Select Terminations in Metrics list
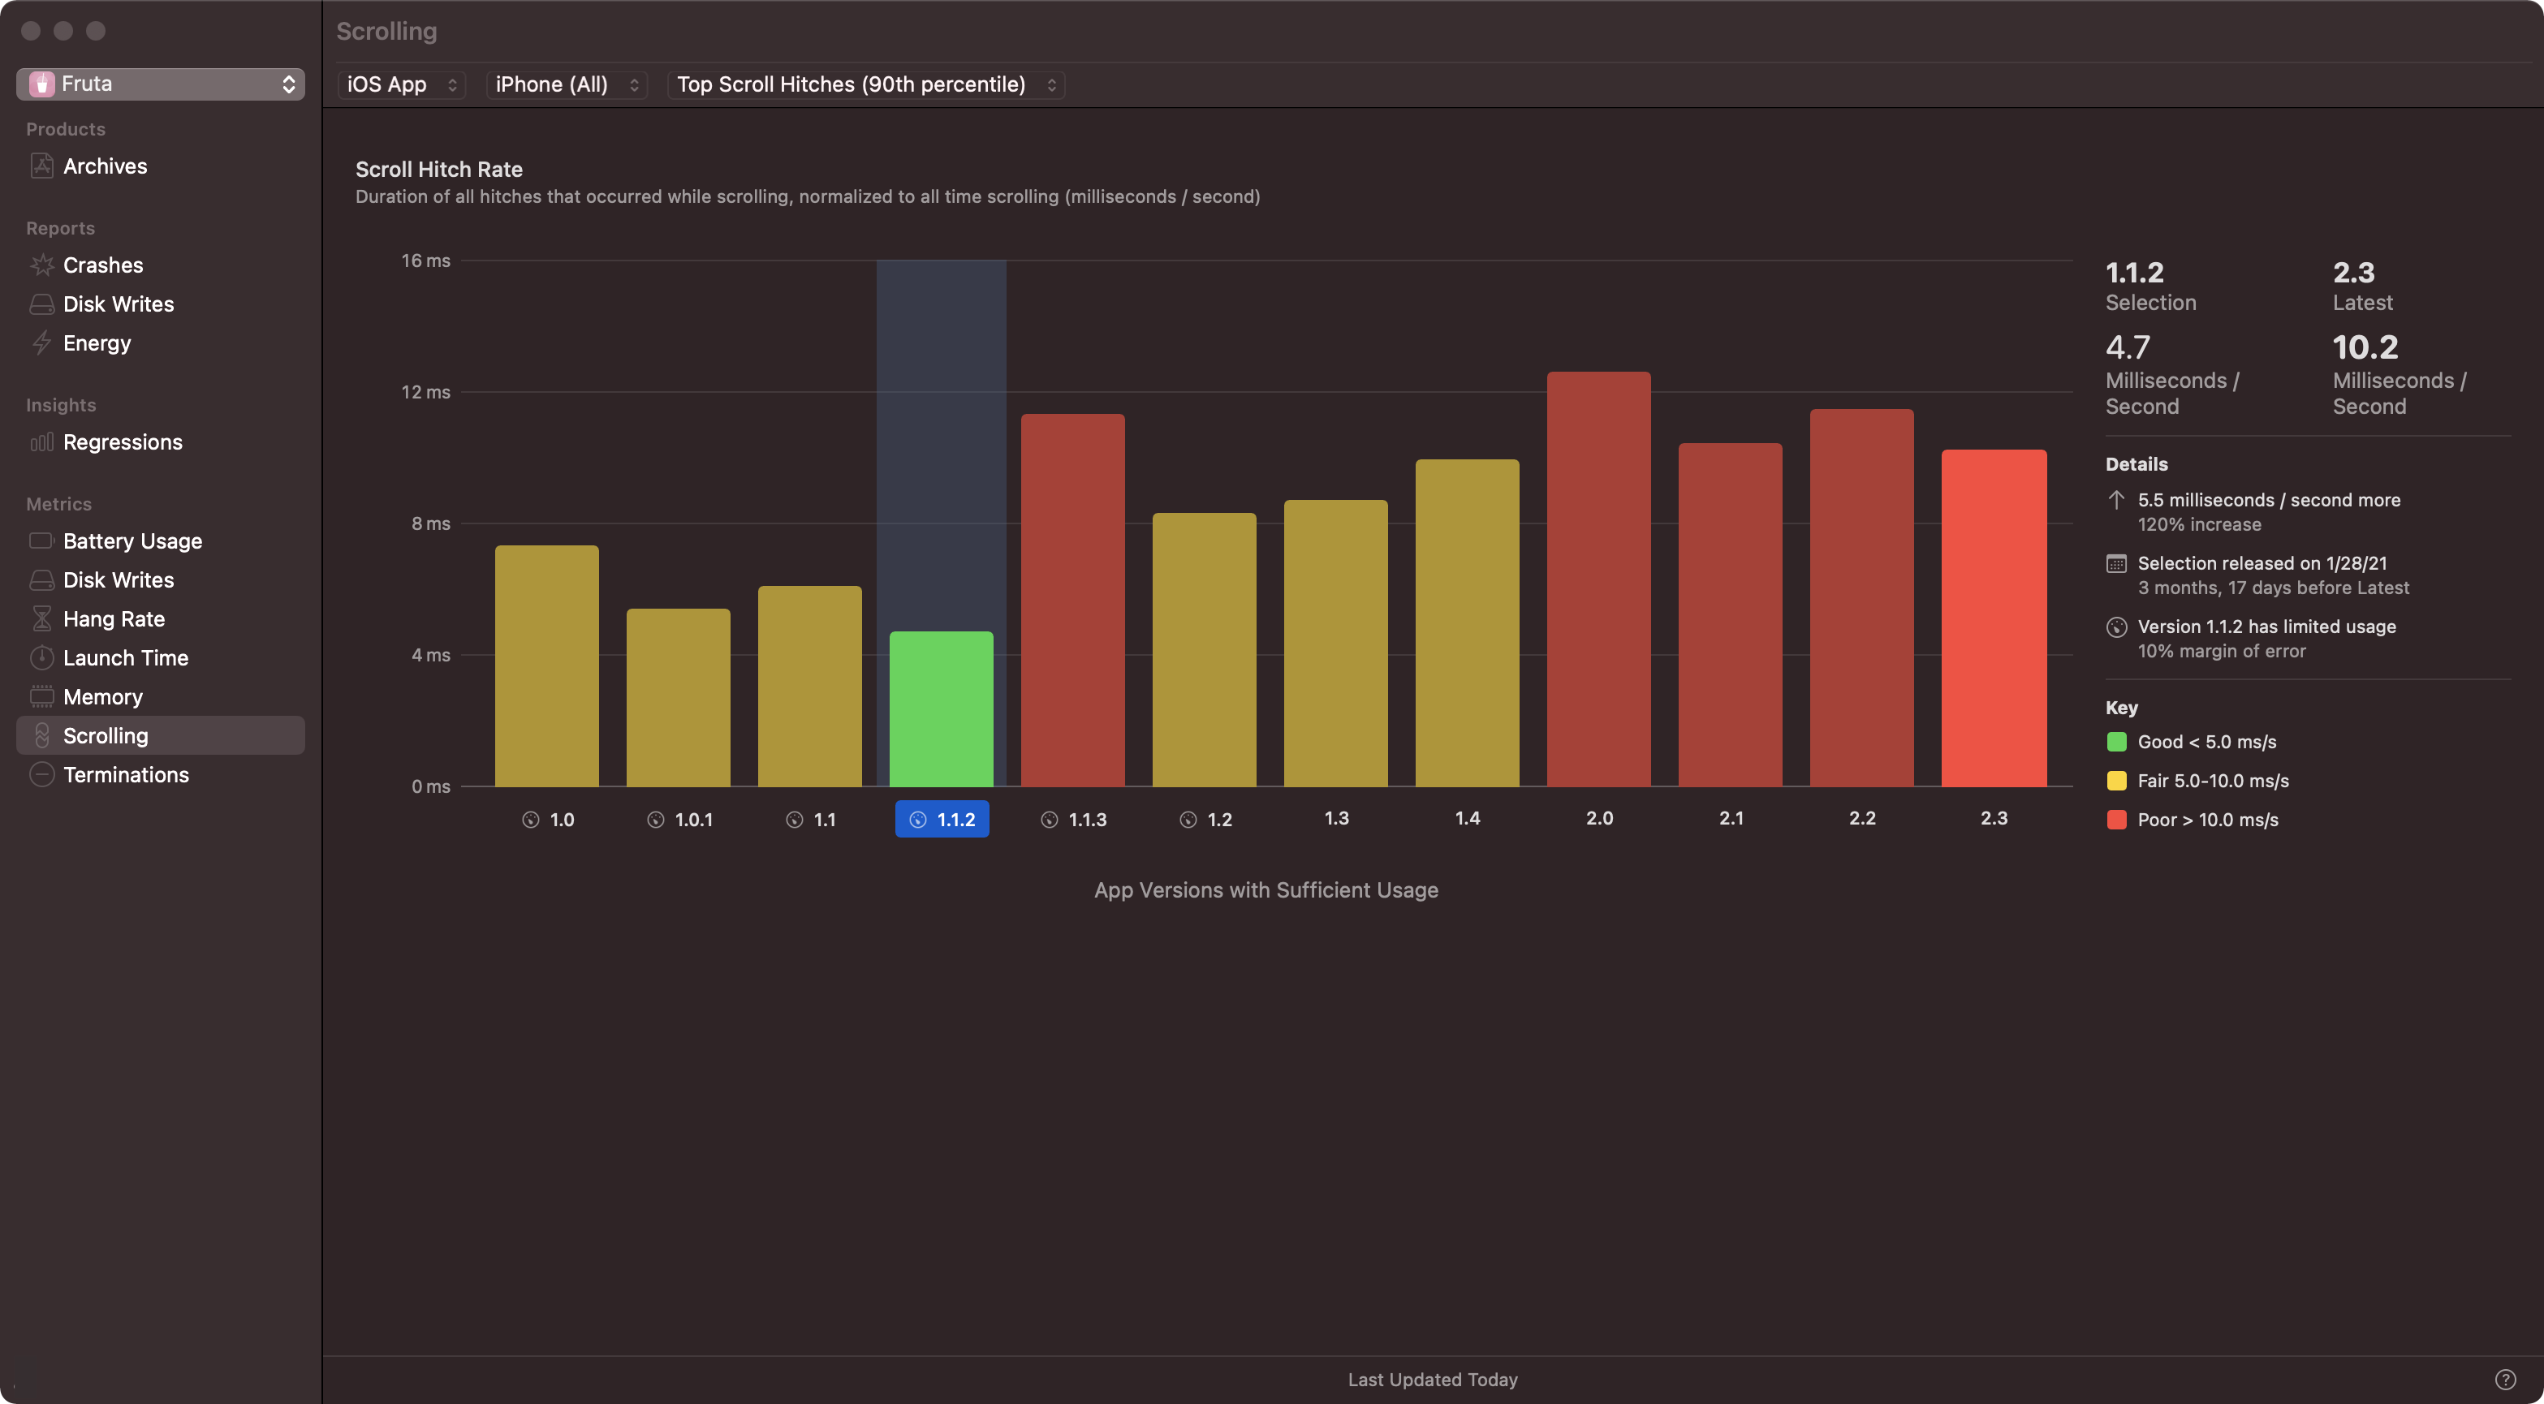2544x1404 pixels. [x=126, y=775]
